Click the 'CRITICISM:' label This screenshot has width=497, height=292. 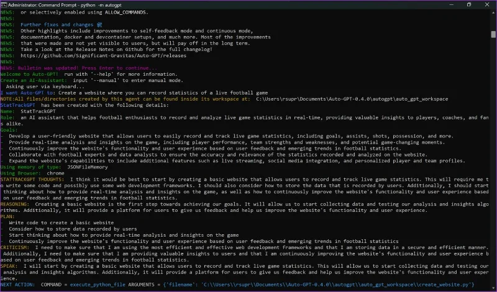(x=14, y=247)
